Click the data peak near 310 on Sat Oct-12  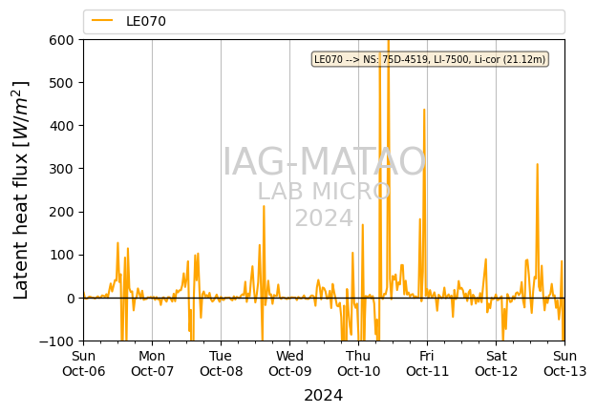(x=537, y=164)
